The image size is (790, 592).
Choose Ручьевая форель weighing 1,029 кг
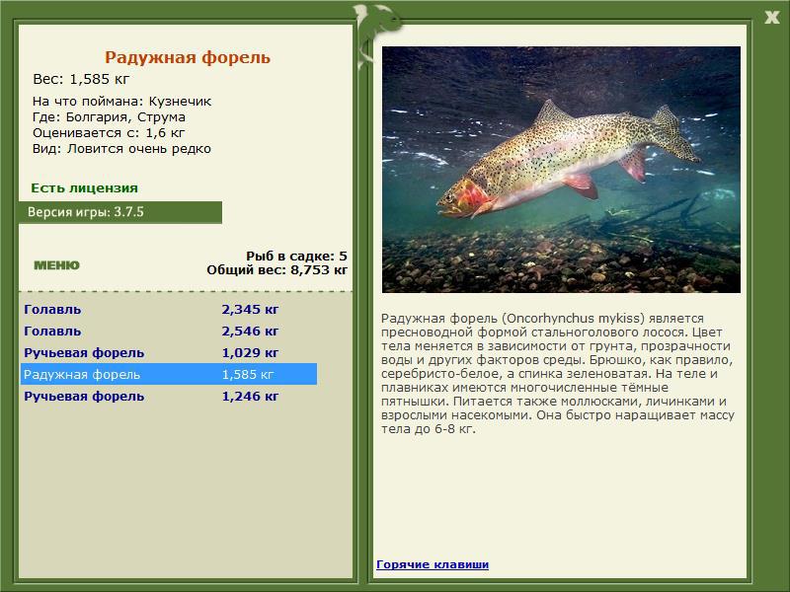pyautogui.click(x=169, y=352)
